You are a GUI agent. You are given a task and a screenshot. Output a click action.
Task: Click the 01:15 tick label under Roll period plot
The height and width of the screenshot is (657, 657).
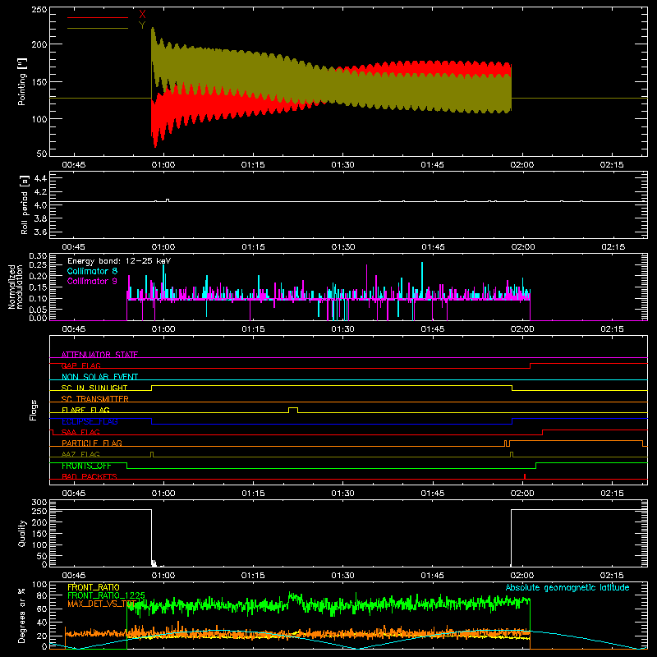253,247
